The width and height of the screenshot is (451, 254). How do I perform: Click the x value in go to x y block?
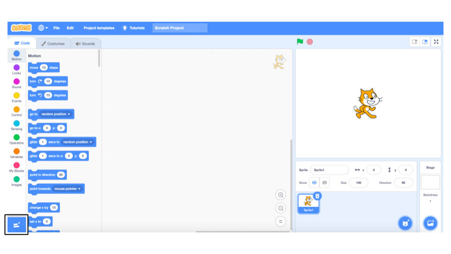[47, 128]
